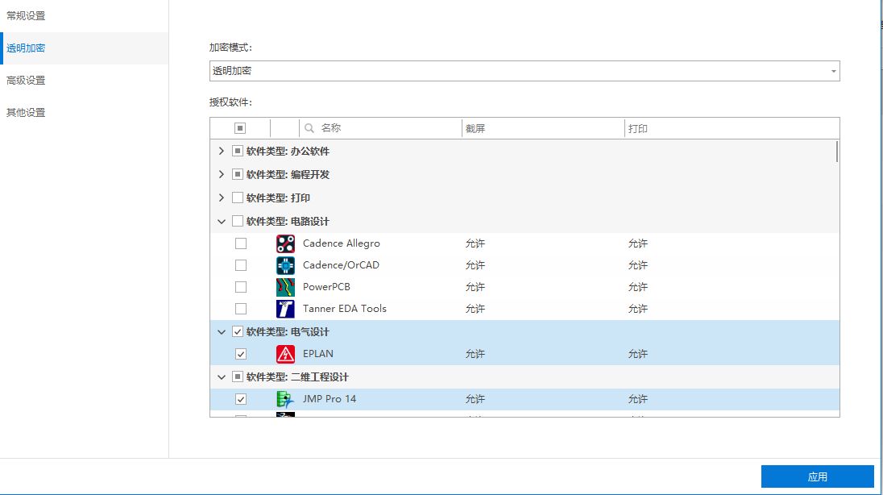Click the Tanner EDA Tools icon
883x495 pixels.
point(285,309)
